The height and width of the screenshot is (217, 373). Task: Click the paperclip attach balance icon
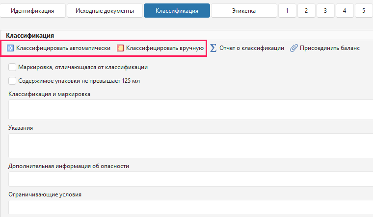pyautogui.click(x=294, y=48)
